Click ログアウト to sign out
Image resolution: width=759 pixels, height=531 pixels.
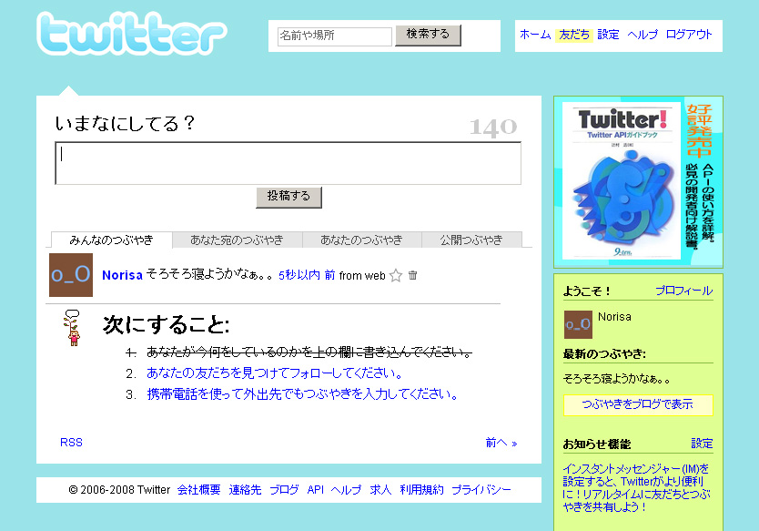click(689, 35)
